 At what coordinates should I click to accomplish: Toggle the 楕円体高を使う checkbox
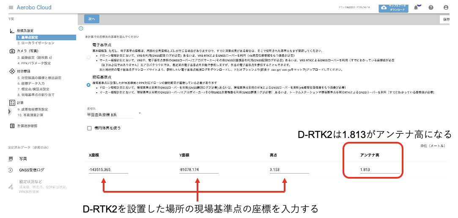pyautogui.click(x=89, y=128)
